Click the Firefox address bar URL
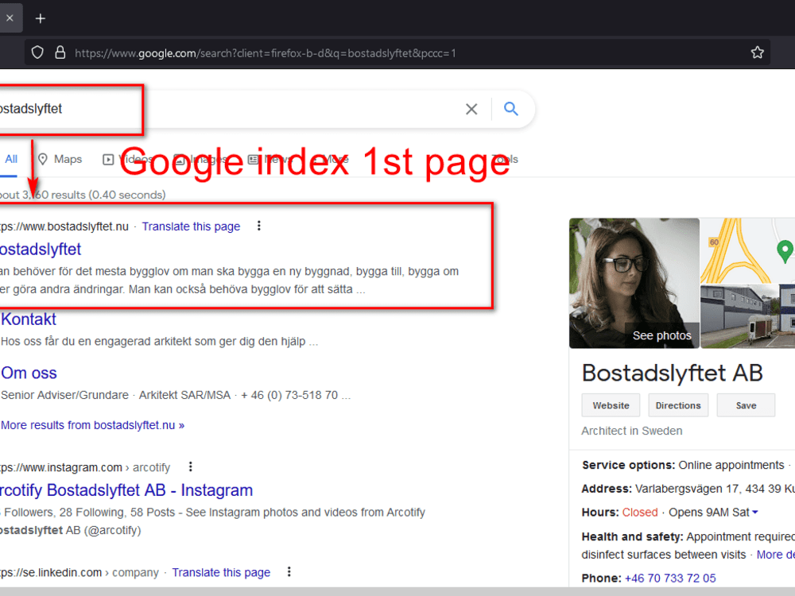This screenshot has width=795, height=596. 266,53
